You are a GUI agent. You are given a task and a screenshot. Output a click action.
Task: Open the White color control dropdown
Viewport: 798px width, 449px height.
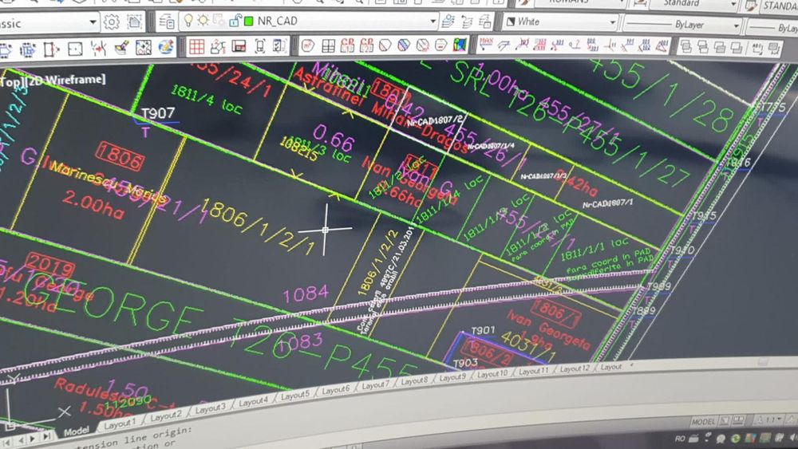coord(613,22)
